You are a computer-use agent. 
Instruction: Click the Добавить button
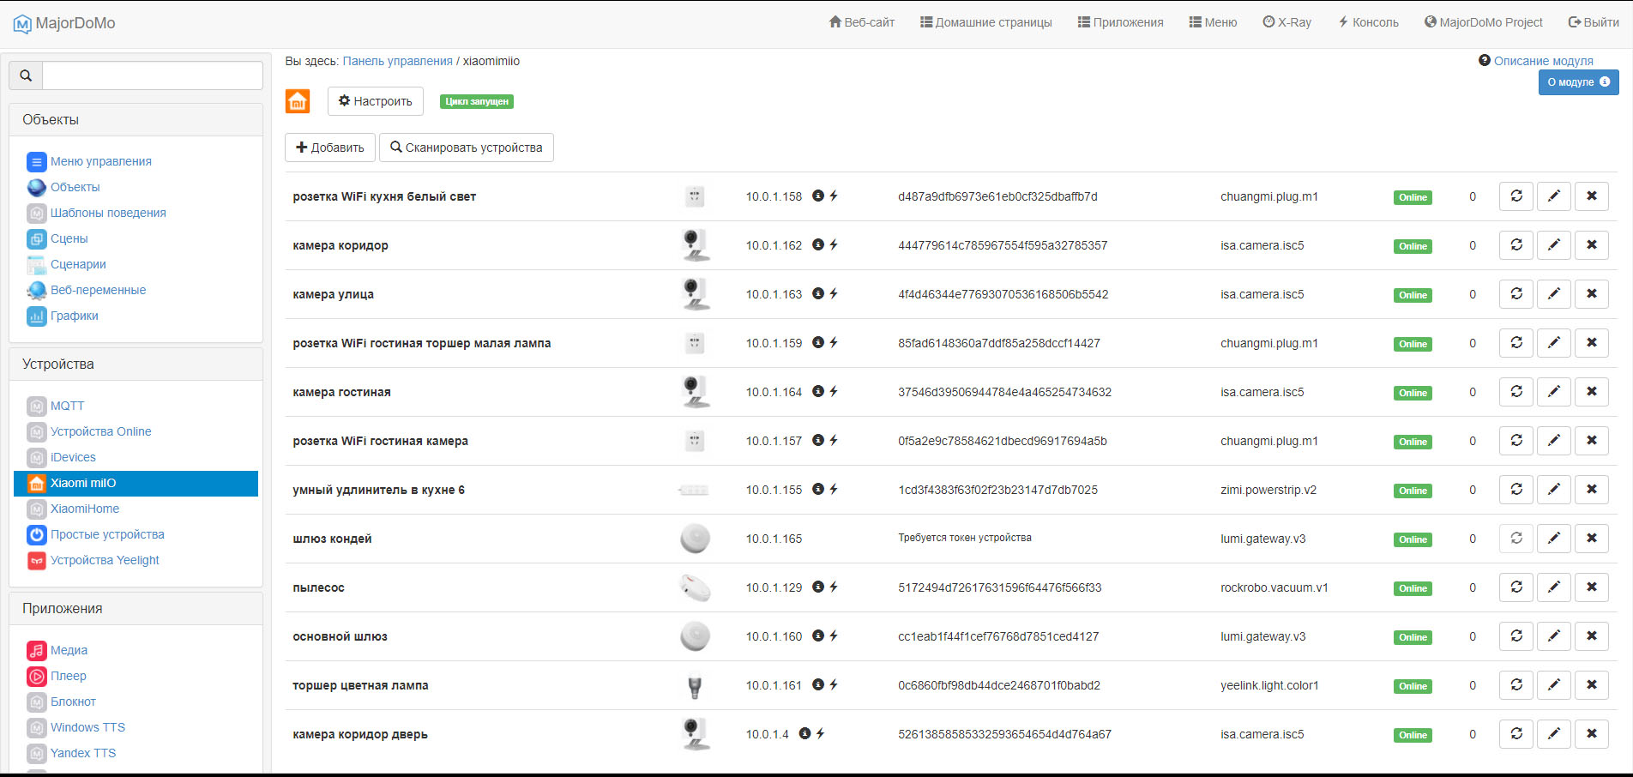point(329,148)
